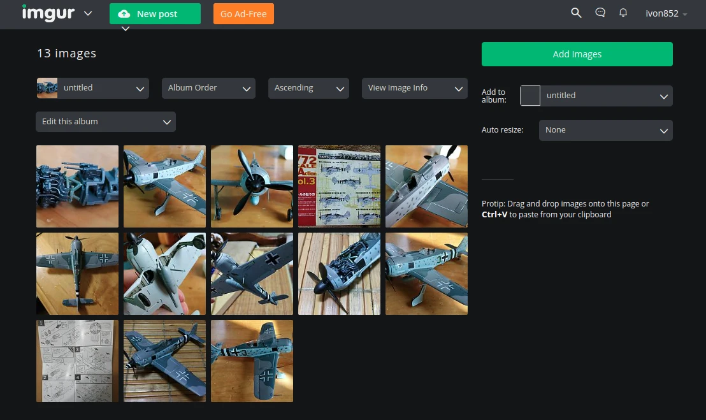The width and height of the screenshot is (706, 420).
Task: Open the engine model close-up thumbnail
Action: coord(77,186)
